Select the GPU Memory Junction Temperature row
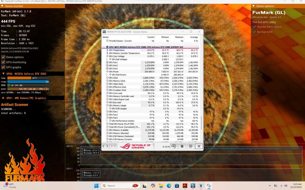The height and width of the screenshot is (190, 305). 150,53
